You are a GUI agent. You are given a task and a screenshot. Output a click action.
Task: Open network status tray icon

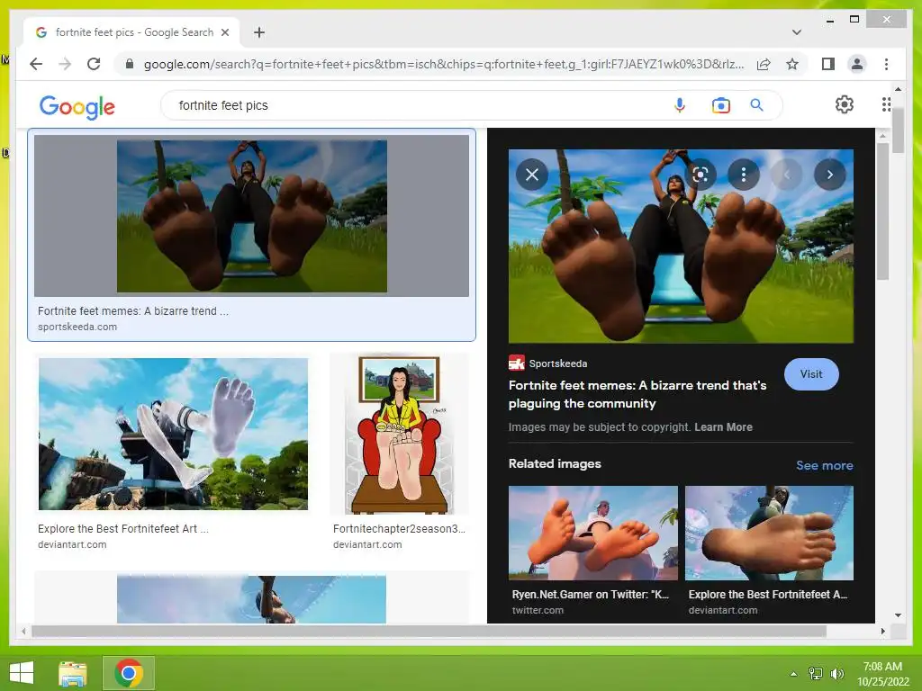click(x=816, y=674)
